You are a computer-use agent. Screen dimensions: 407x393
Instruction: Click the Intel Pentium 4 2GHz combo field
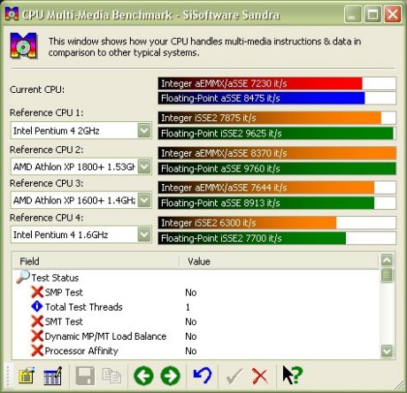point(81,130)
